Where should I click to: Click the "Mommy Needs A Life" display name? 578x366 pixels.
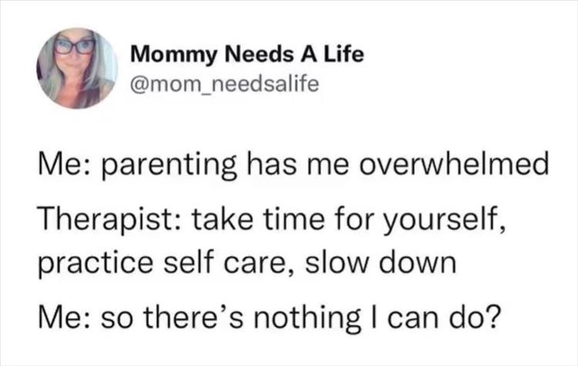tap(246, 55)
